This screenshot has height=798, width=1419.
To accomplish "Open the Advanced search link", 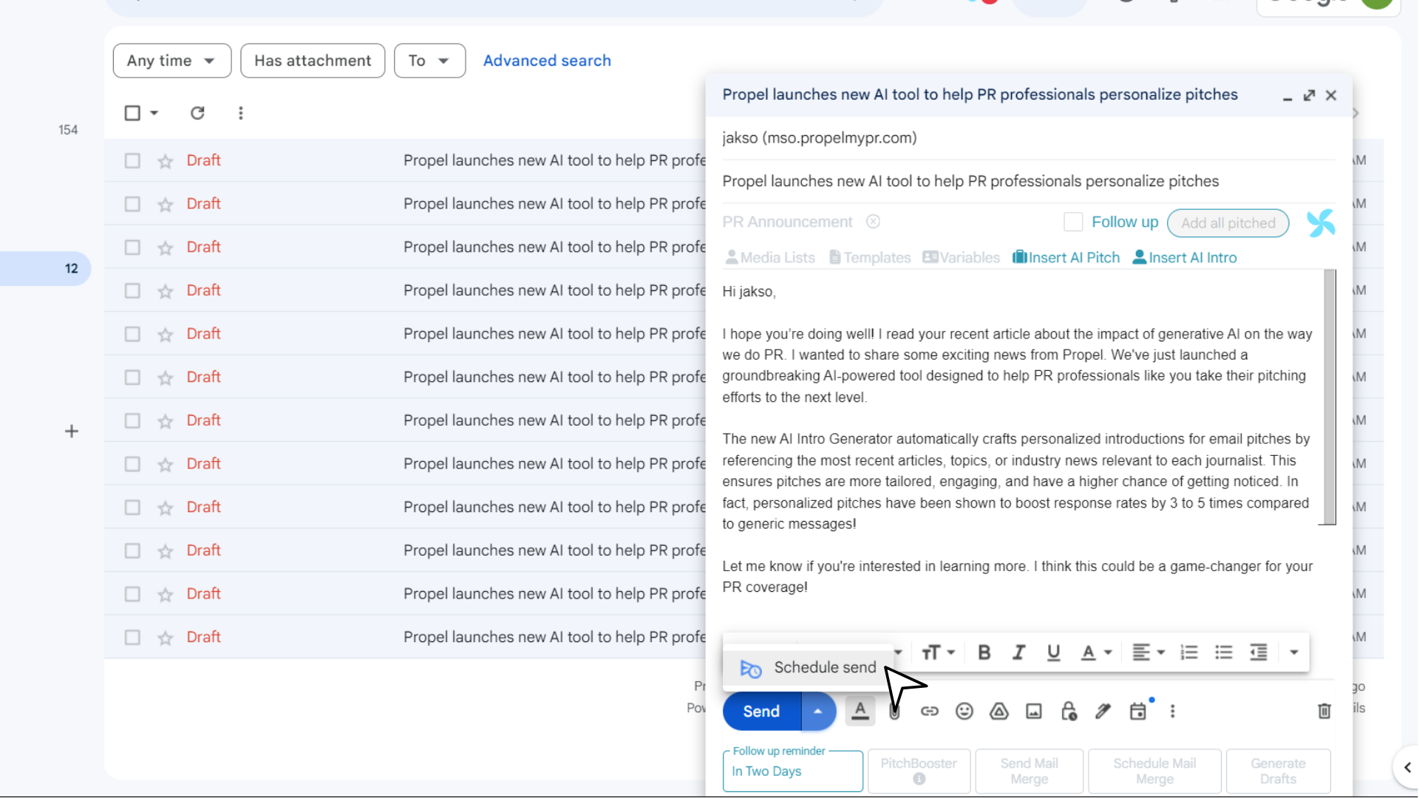I will click(x=547, y=61).
